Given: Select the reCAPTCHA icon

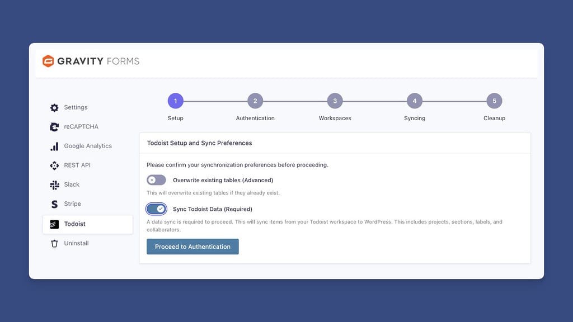Looking at the screenshot, I should tap(54, 126).
